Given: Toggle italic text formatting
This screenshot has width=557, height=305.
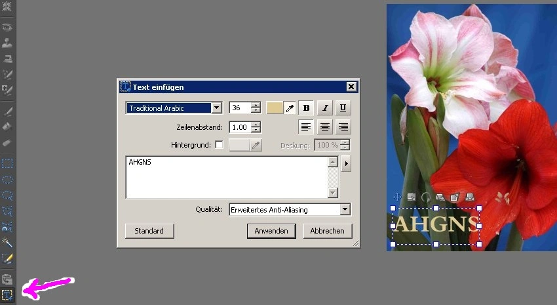Looking at the screenshot, I should 325,108.
